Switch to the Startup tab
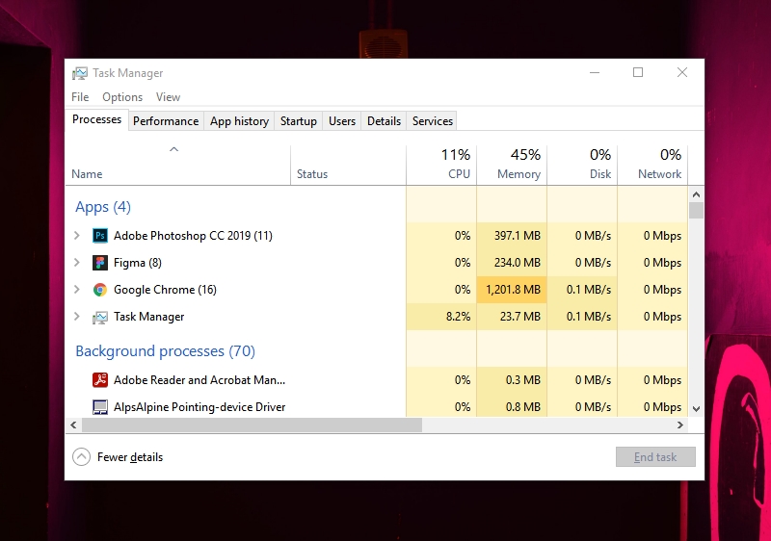This screenshot has height=541, width=771. coord(299,121)
